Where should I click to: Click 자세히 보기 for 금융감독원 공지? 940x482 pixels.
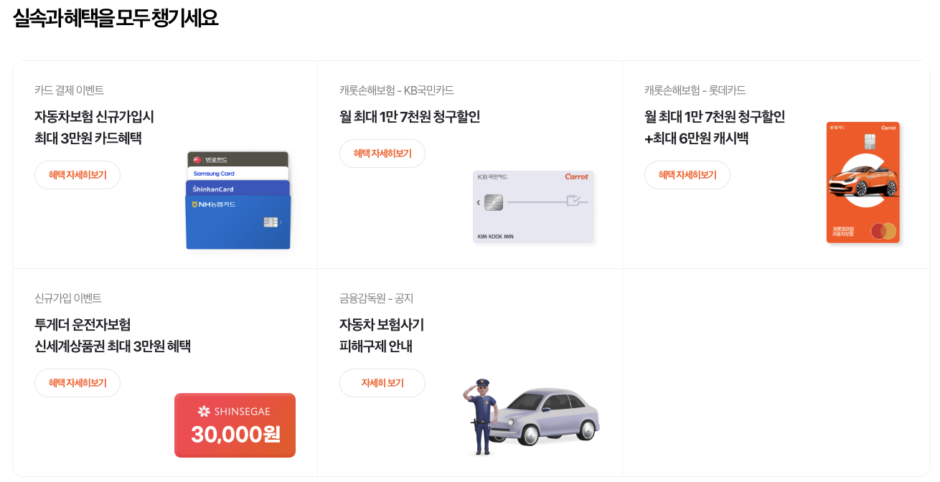coord(382,383)
